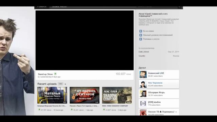The image size is (217, 122).
Task: Open the Омское ТВ channel card
Action: (x=159, y=112)
